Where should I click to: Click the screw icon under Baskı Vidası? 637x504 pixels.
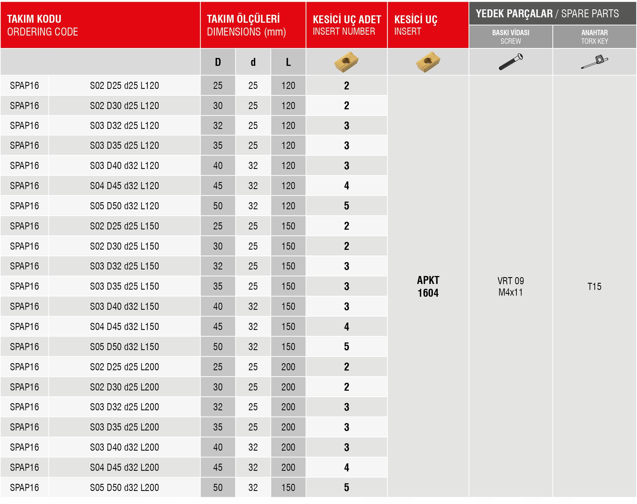510,62
